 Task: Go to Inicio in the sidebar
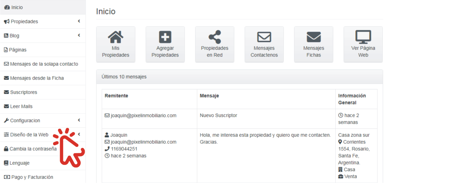point(17,7)
